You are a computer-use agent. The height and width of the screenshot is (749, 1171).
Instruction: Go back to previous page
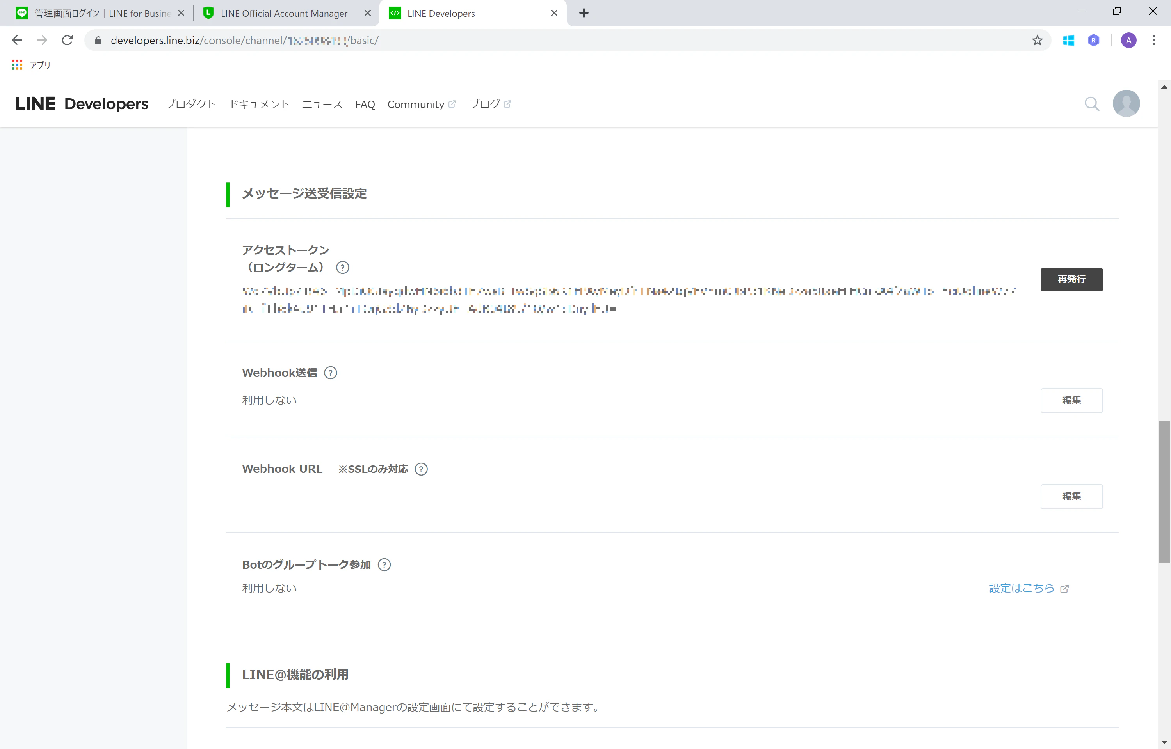coord(17,40)
